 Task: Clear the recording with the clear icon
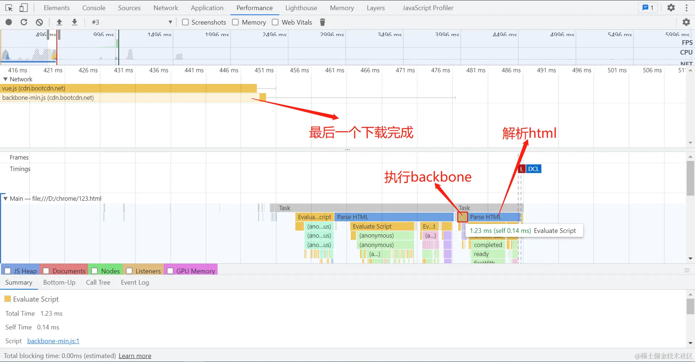[39, 22]
